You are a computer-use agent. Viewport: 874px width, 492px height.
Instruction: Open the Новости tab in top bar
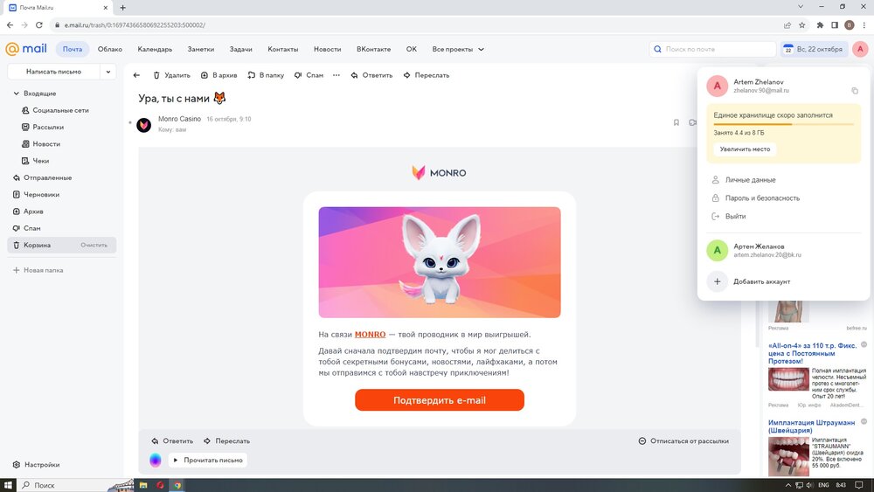click(x=327, y=49)
